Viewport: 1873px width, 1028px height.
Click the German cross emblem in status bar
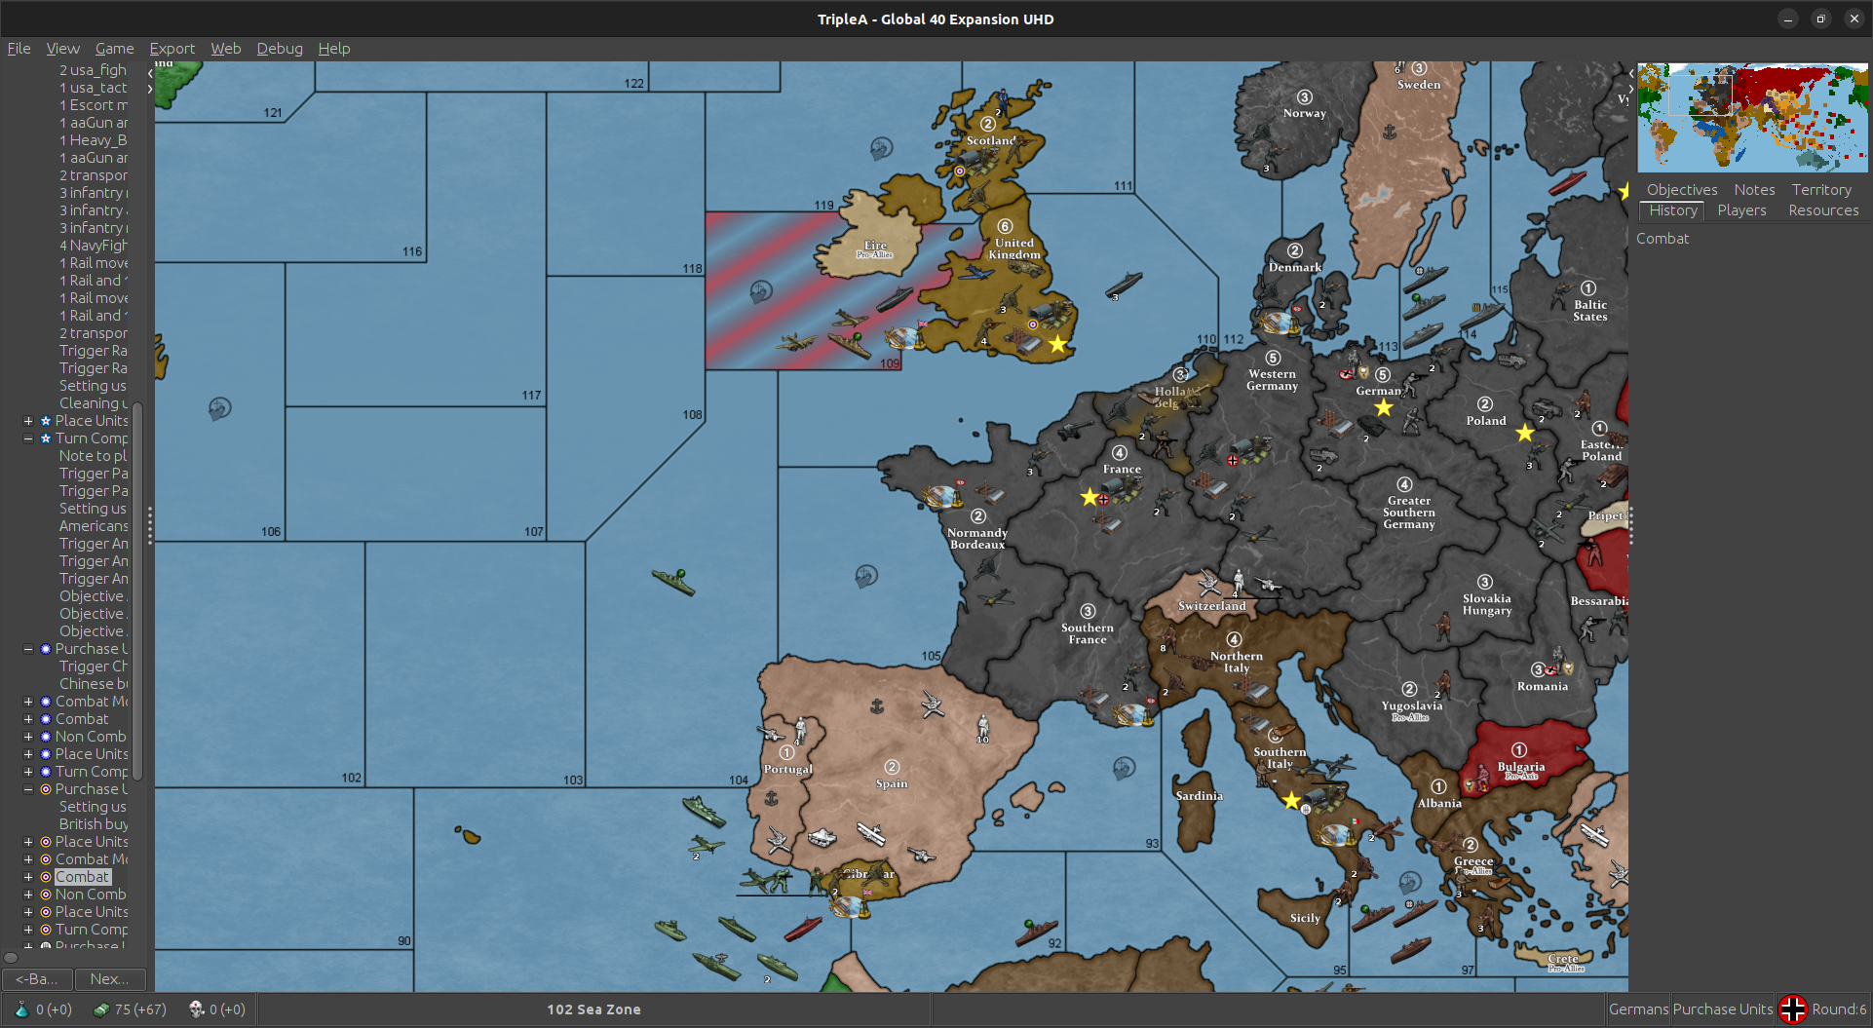point(1793,1009)
